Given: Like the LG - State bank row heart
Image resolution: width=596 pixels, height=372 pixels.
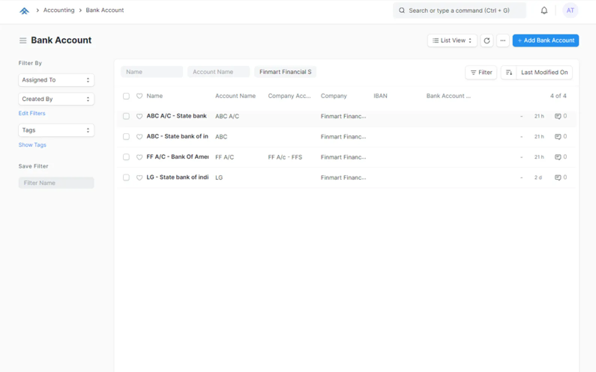Looking at the screenshot, I should tap(139, 177).
